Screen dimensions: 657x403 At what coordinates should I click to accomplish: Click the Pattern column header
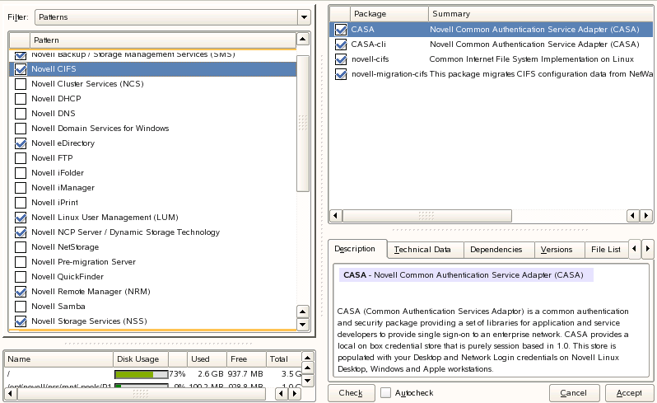click(163, 40)
